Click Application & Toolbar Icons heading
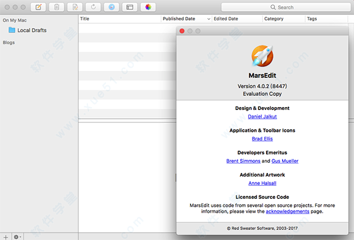Image resolution: width=354 pixels, height=240 pixels. (x=263, y=131)
